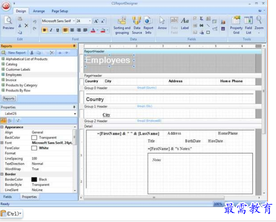Open Report Info dialog
The height and width of the screenshot is (222, 276).
point(148,25)
